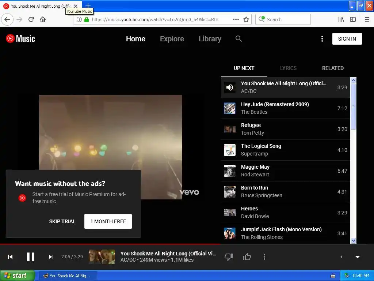Click the AC/DC artist link in player bar
This screenshot has height=281, width=374.
pyautogui.click(x=128, y=260)
